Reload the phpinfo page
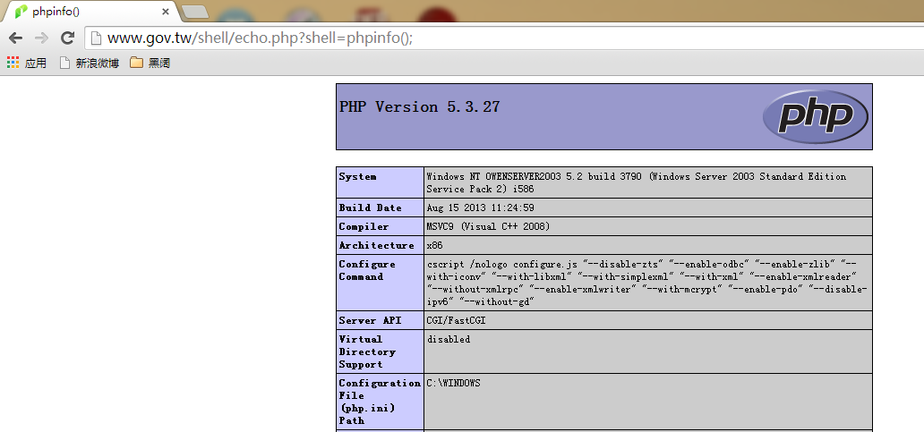Screen dimensions: 924x432 [68, 38]
